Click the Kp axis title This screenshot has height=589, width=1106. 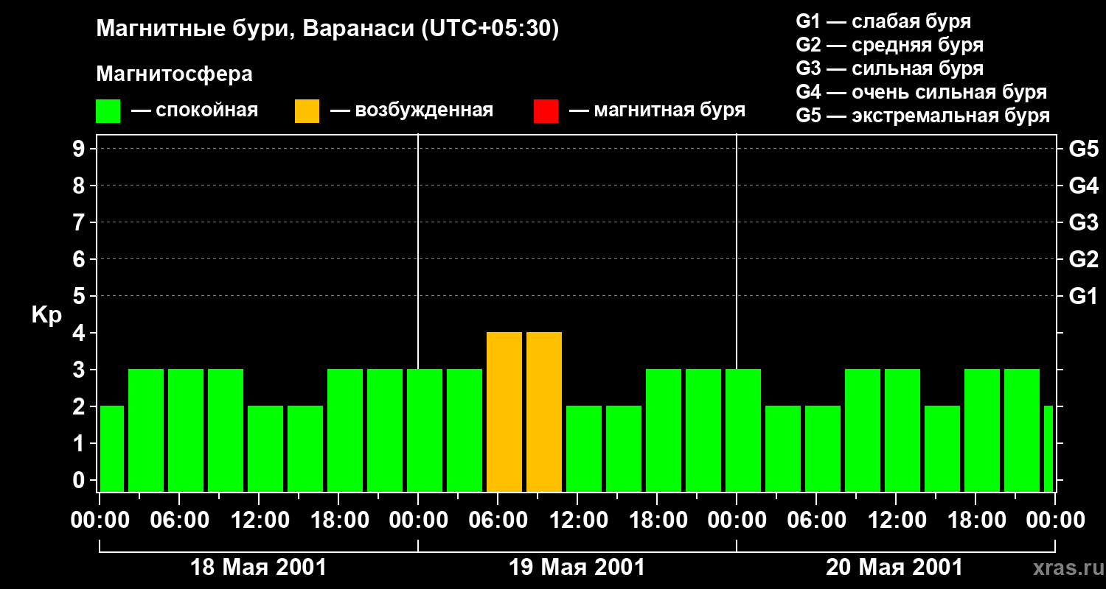click(46, 315)
